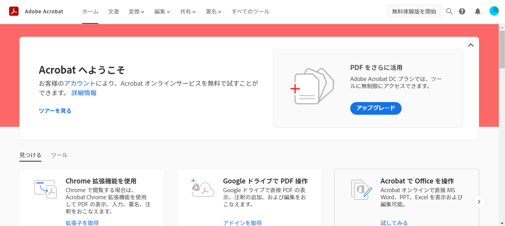Click the 試してみる link

394,223
